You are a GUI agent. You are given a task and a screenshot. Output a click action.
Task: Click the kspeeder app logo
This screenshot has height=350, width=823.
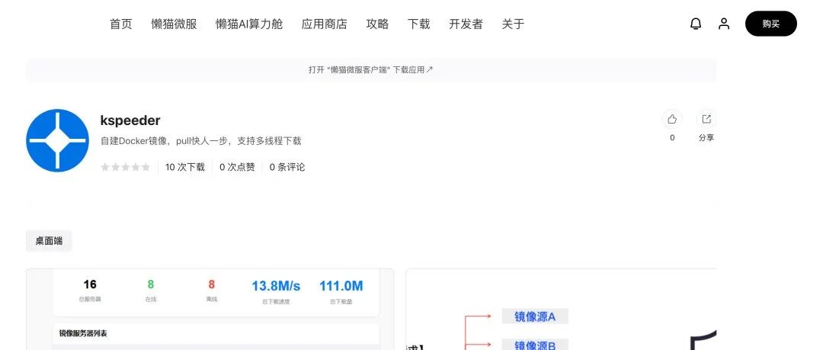pos(57,140)
